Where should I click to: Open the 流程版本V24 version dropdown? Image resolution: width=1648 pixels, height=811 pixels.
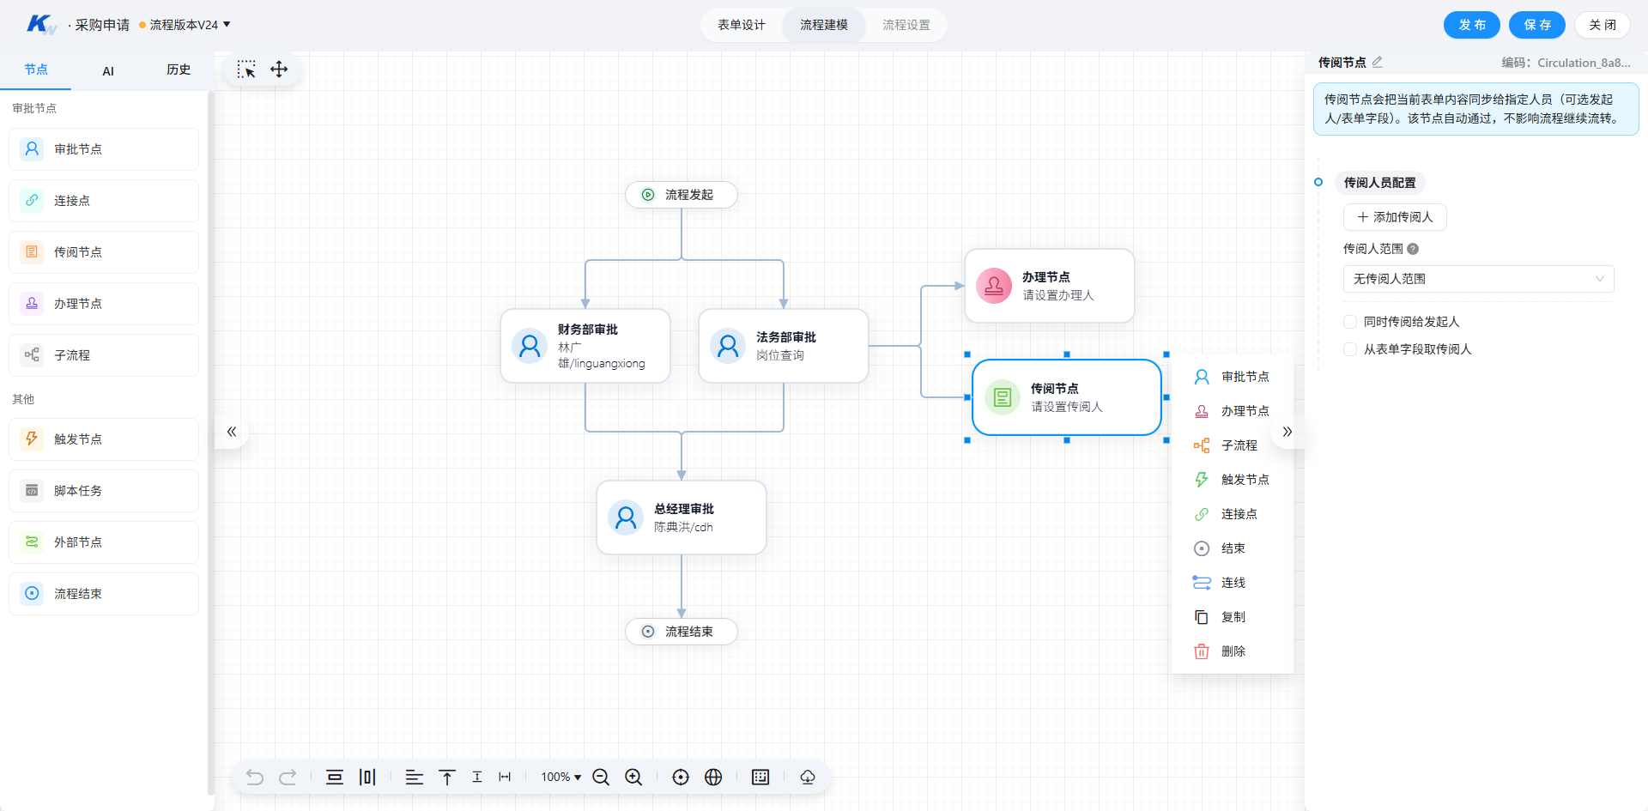coord(185,25)
